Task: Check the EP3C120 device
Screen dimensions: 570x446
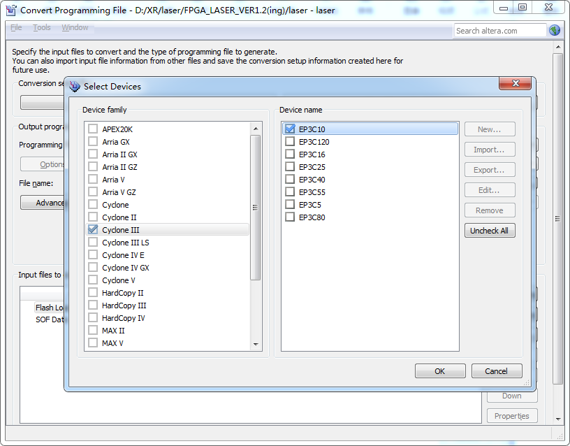Action: [x=290, y=141]
